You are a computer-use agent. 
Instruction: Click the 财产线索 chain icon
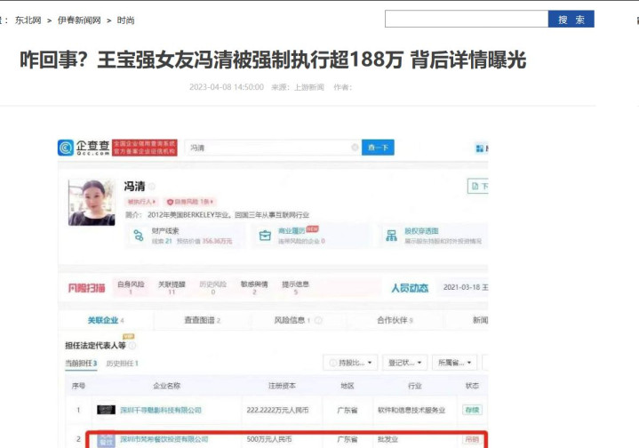[139, 236]
